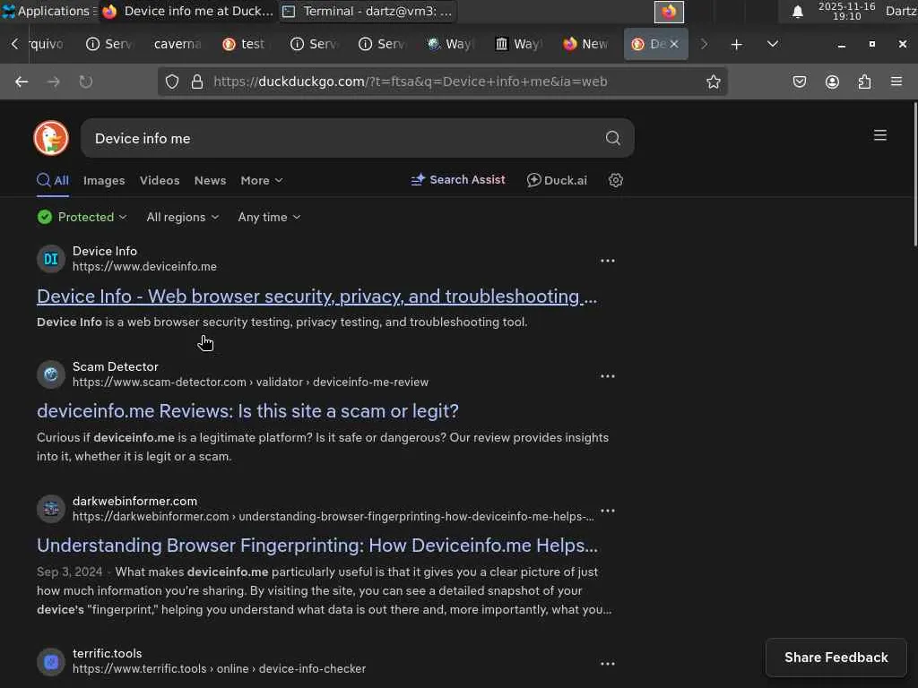Viewport: 918px width, 688px height.
Task: Click the Device Info DI favicon
Action: click(x=51, y=259)
